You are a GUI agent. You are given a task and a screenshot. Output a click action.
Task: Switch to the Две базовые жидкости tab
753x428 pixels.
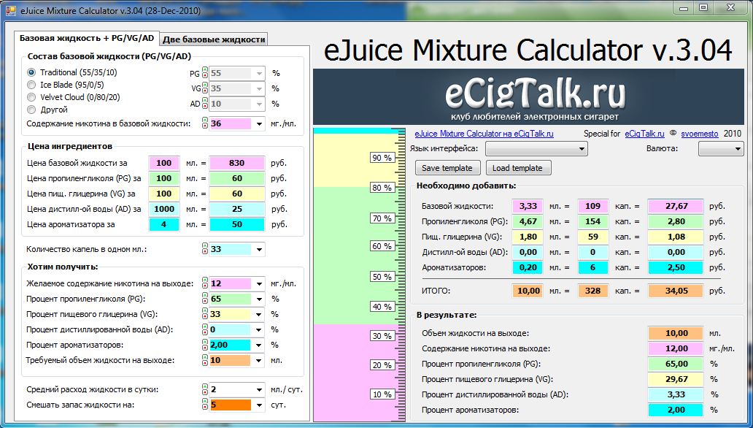[214, 39]
